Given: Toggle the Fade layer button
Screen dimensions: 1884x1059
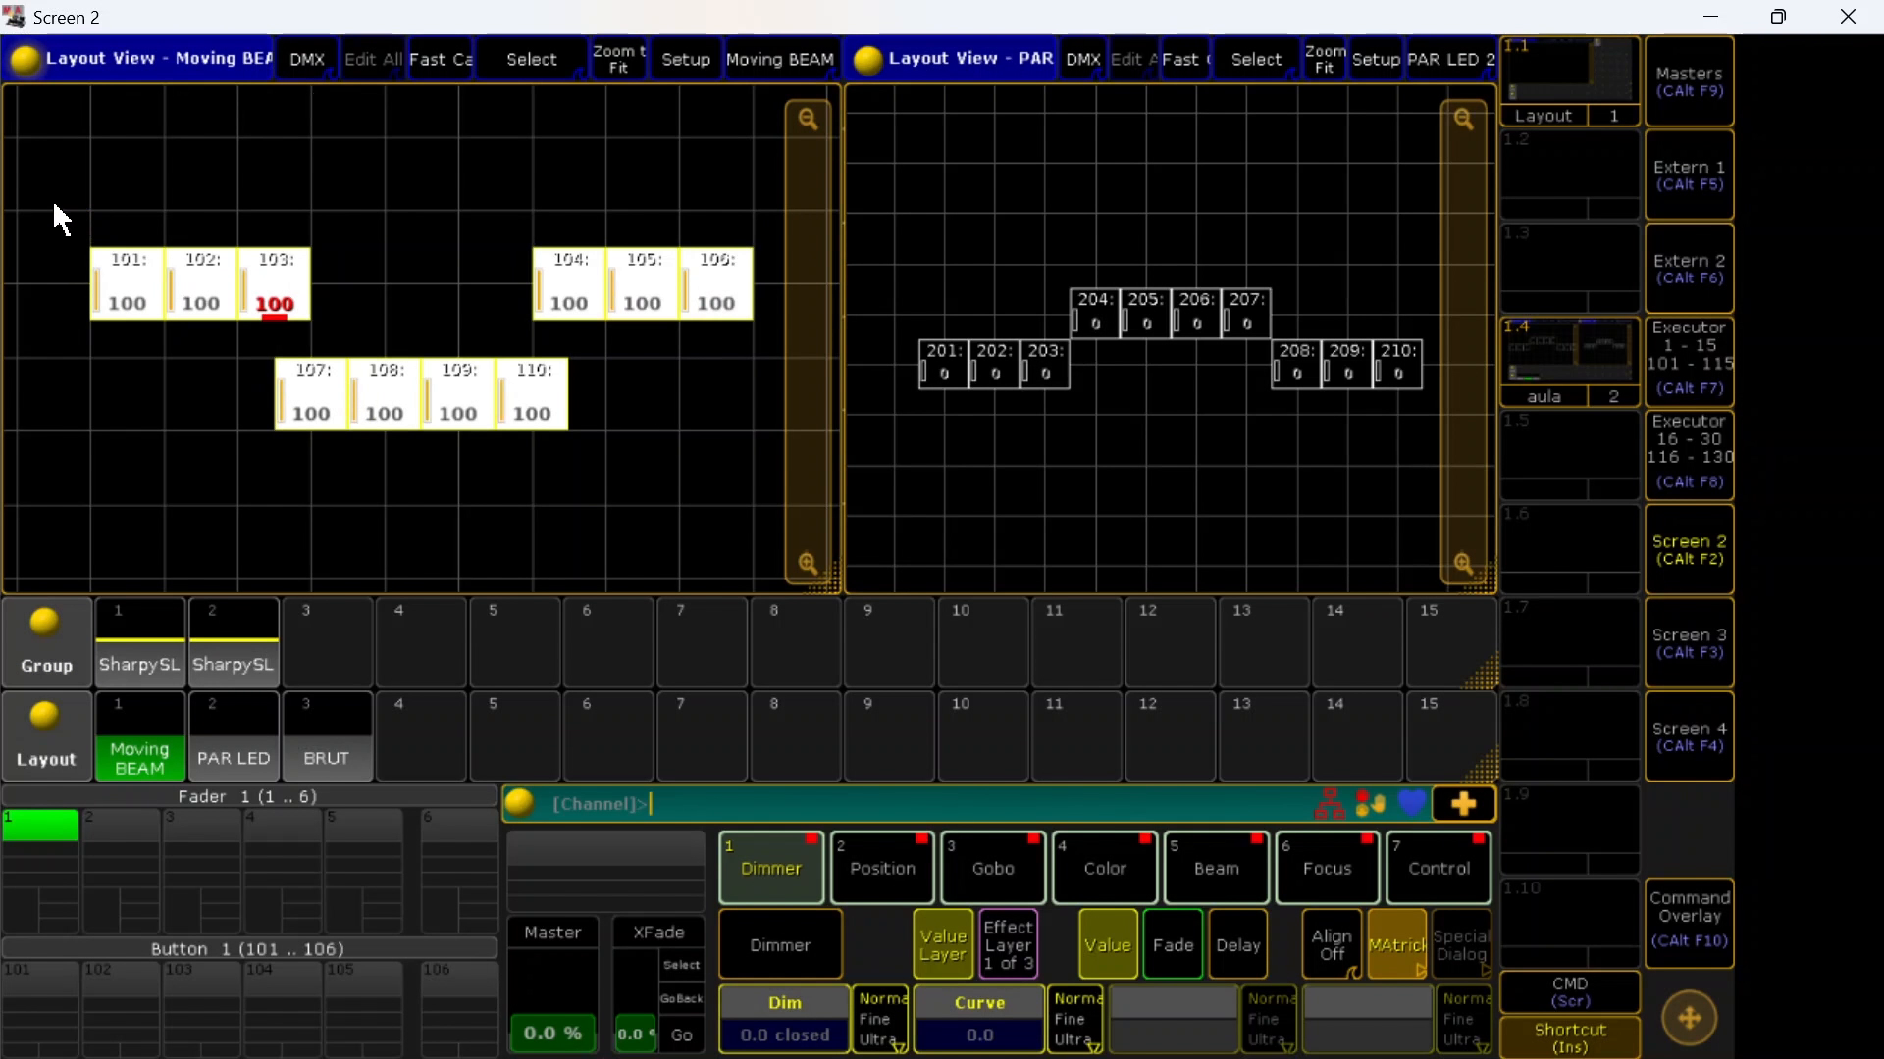Looking at the screenshot, I should coord(1173,944).
